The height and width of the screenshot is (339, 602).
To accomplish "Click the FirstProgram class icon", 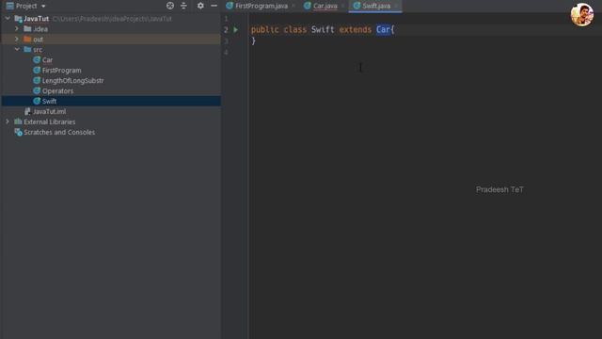I will coord(37,71).
